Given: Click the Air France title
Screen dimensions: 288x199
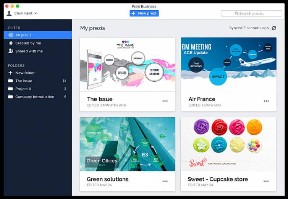Looking at the screenshot, I should pos(202,99).
